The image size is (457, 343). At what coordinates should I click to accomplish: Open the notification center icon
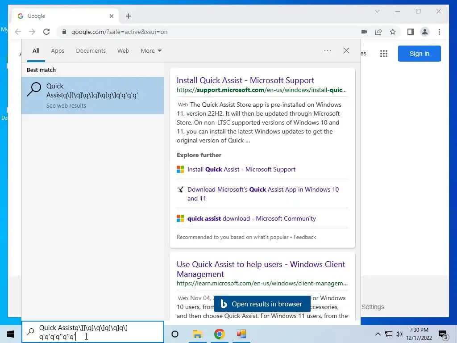click(x=442, y=335)
